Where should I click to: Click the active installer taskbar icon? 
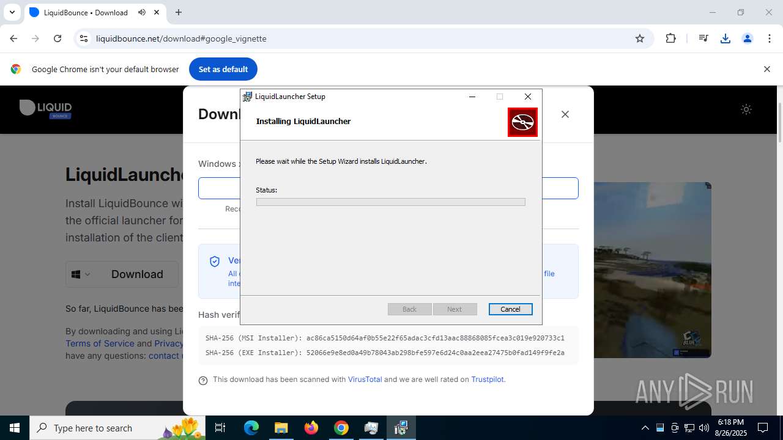click(401, 428)
